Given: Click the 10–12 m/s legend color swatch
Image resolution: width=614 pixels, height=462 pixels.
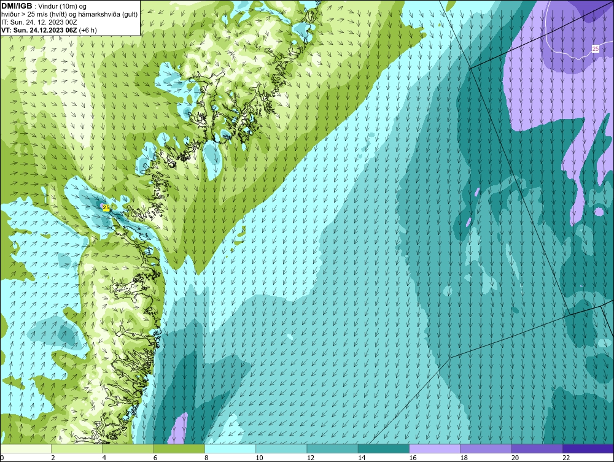Looking at the screenshot, I should pyautogui.click(x=281, y=449).
